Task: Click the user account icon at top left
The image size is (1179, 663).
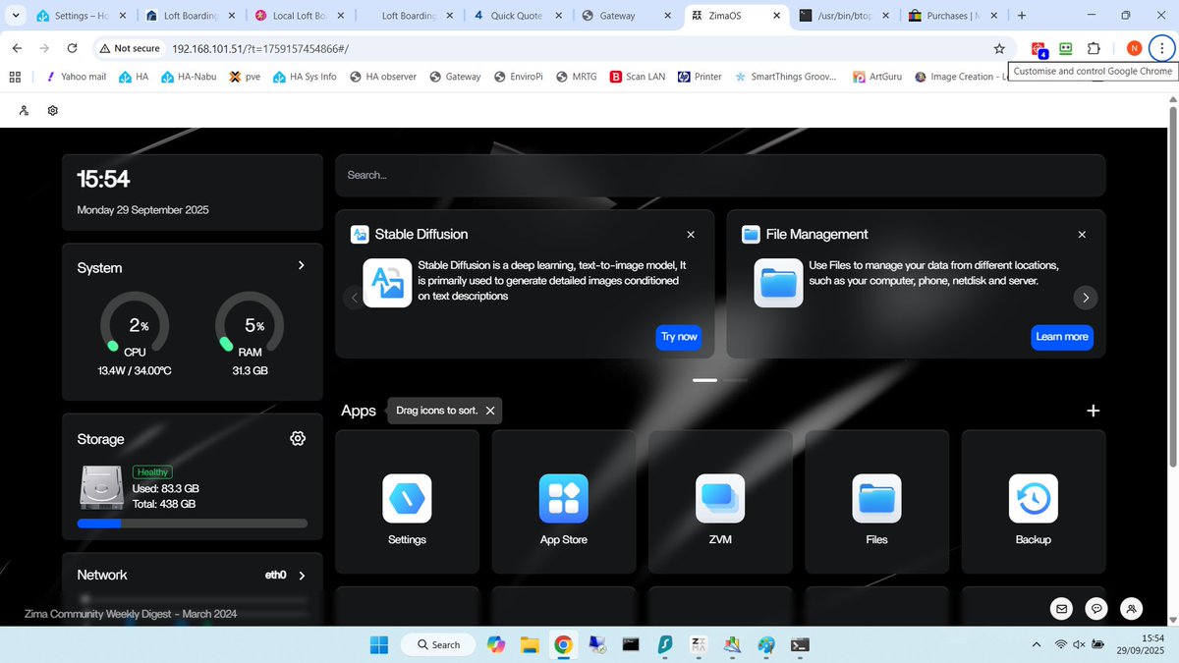Action: pos(23,110)
